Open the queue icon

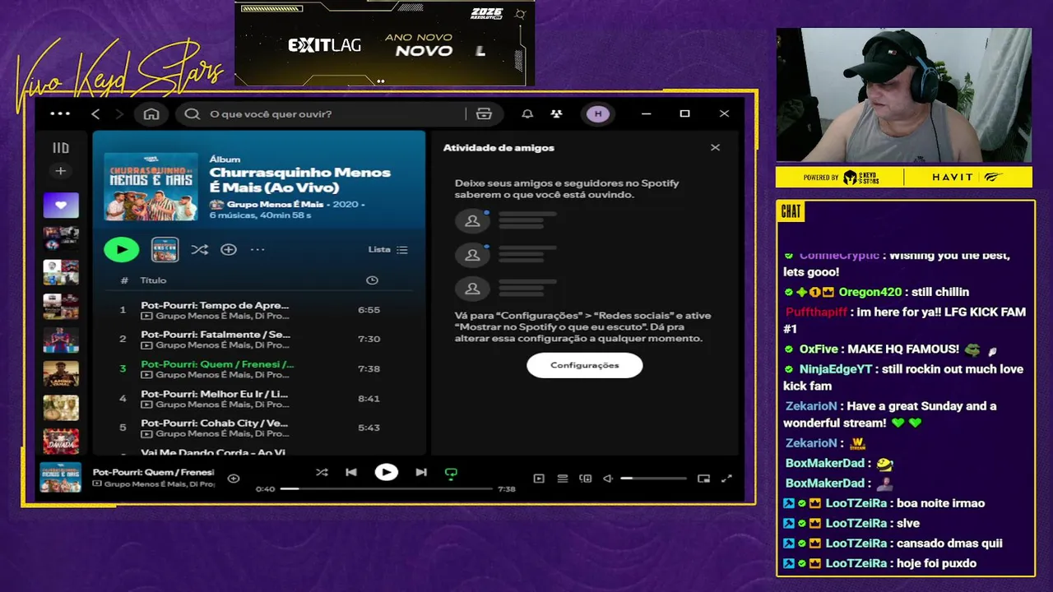click(563, 479)
